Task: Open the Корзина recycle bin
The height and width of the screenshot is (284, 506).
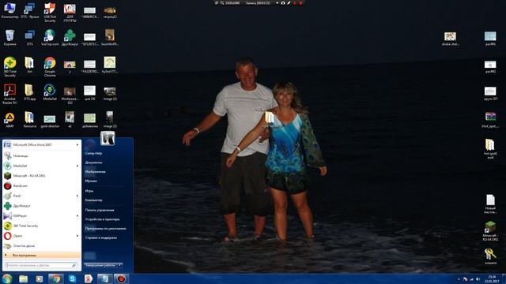Action: pos(9,38)
